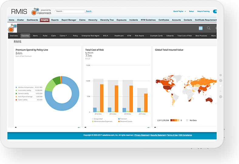
Task: Click the orange Riskonnect icon above Overview
Action: (x=12, y=28)
